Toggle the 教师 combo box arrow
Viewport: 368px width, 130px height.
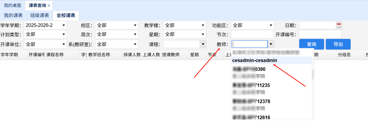pos(271,44)
